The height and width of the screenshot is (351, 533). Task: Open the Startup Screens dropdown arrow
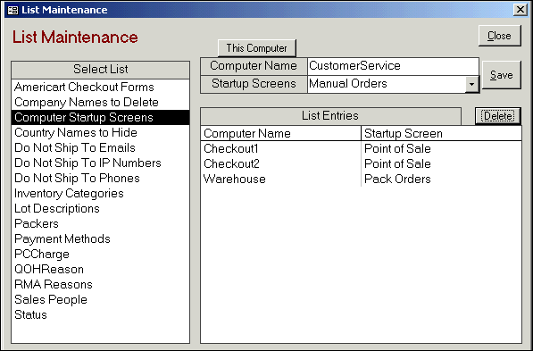[x=471, y=84]
